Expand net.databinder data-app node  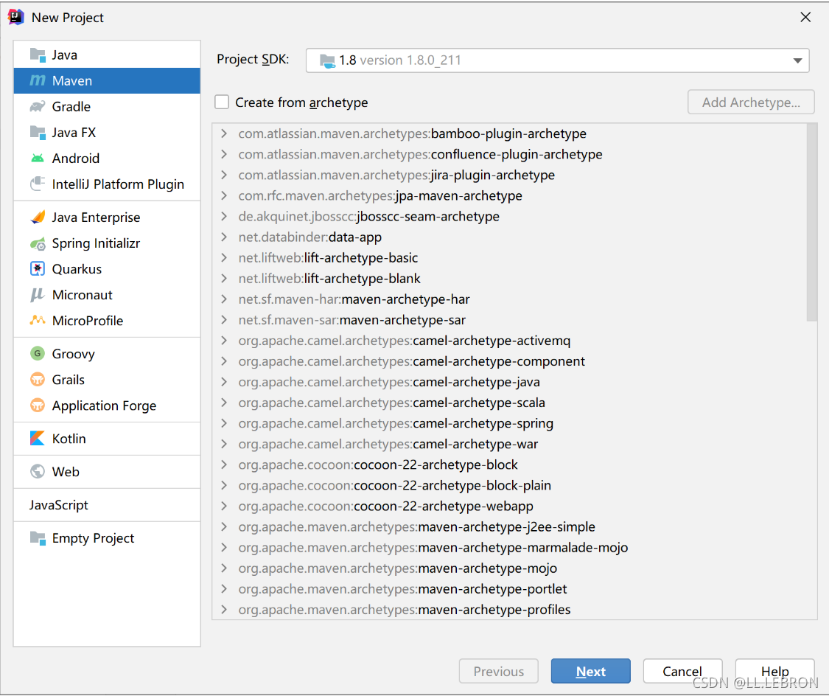tap(224, 237)
